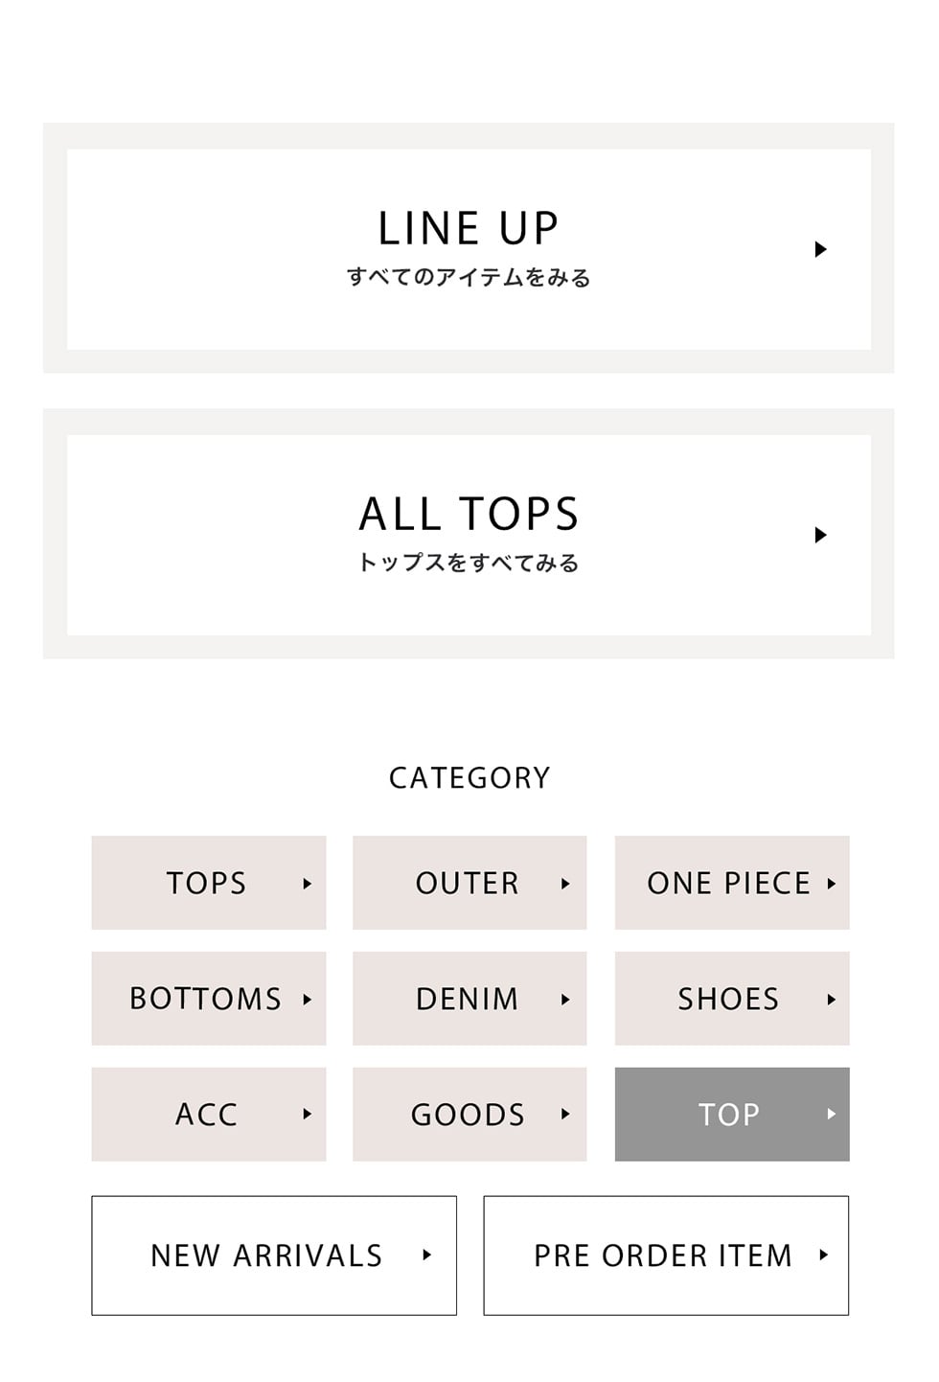Click the white arrow on gray TOP button
This screenshot has height=1382, width=939.
pyautogui.click(x=831, y=1114)
